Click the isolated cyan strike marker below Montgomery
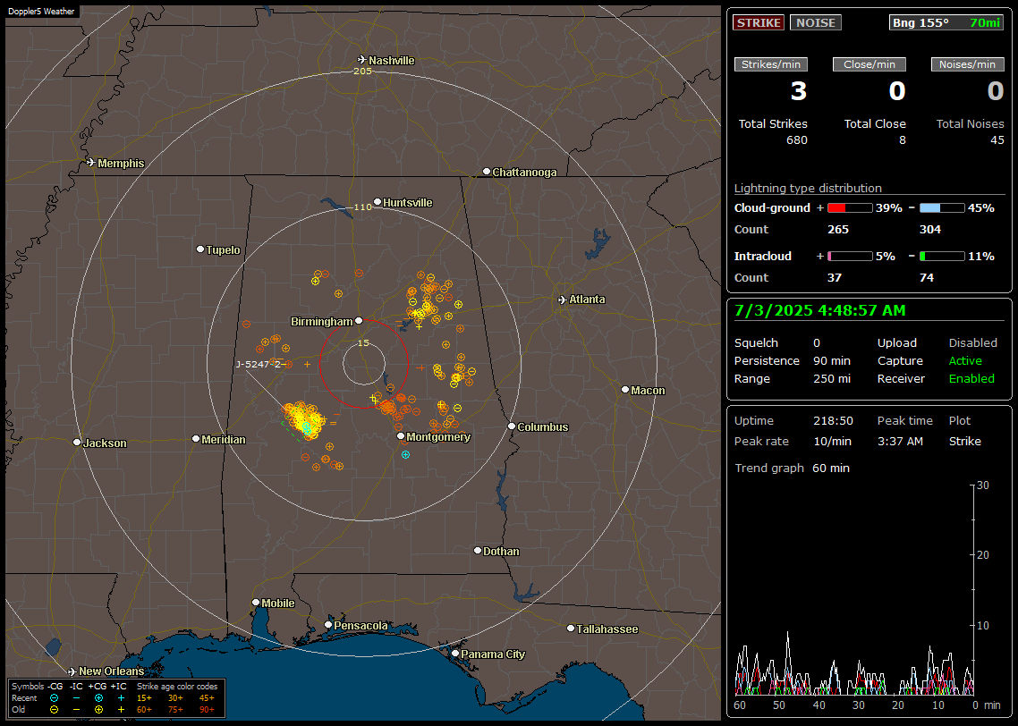This screenshot has width=1018, height=726. click(x=406, y=455)
